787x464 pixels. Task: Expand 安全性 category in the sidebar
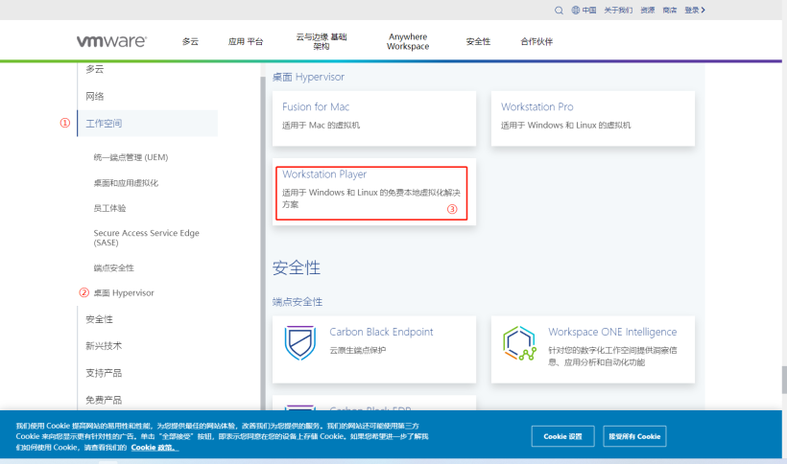point(99,319)
